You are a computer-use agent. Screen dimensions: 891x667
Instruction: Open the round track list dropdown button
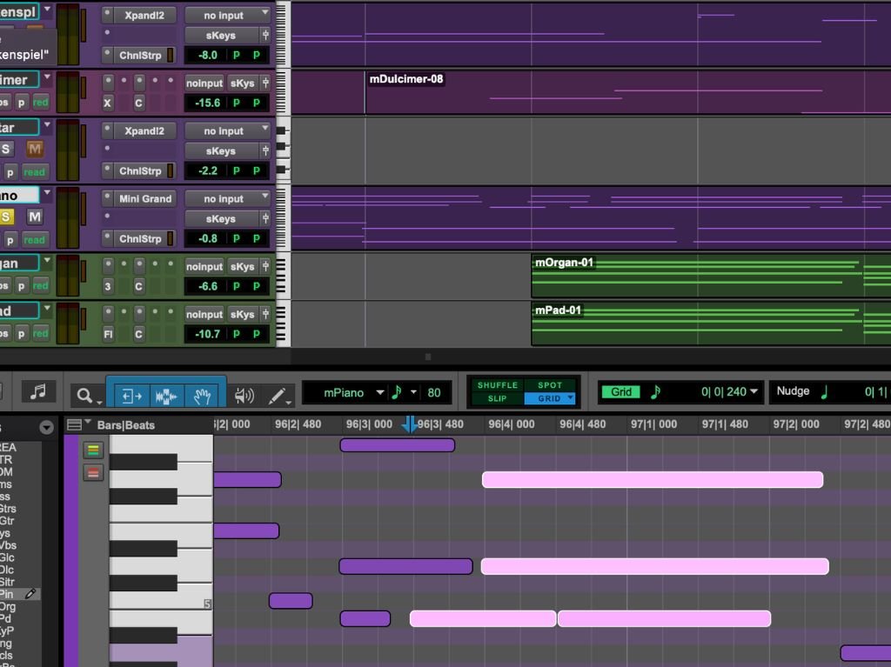pos(47,427)
